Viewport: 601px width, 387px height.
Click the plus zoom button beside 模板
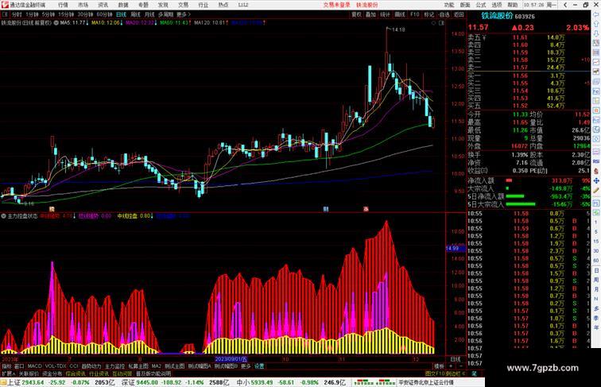(x=451, y=366)
